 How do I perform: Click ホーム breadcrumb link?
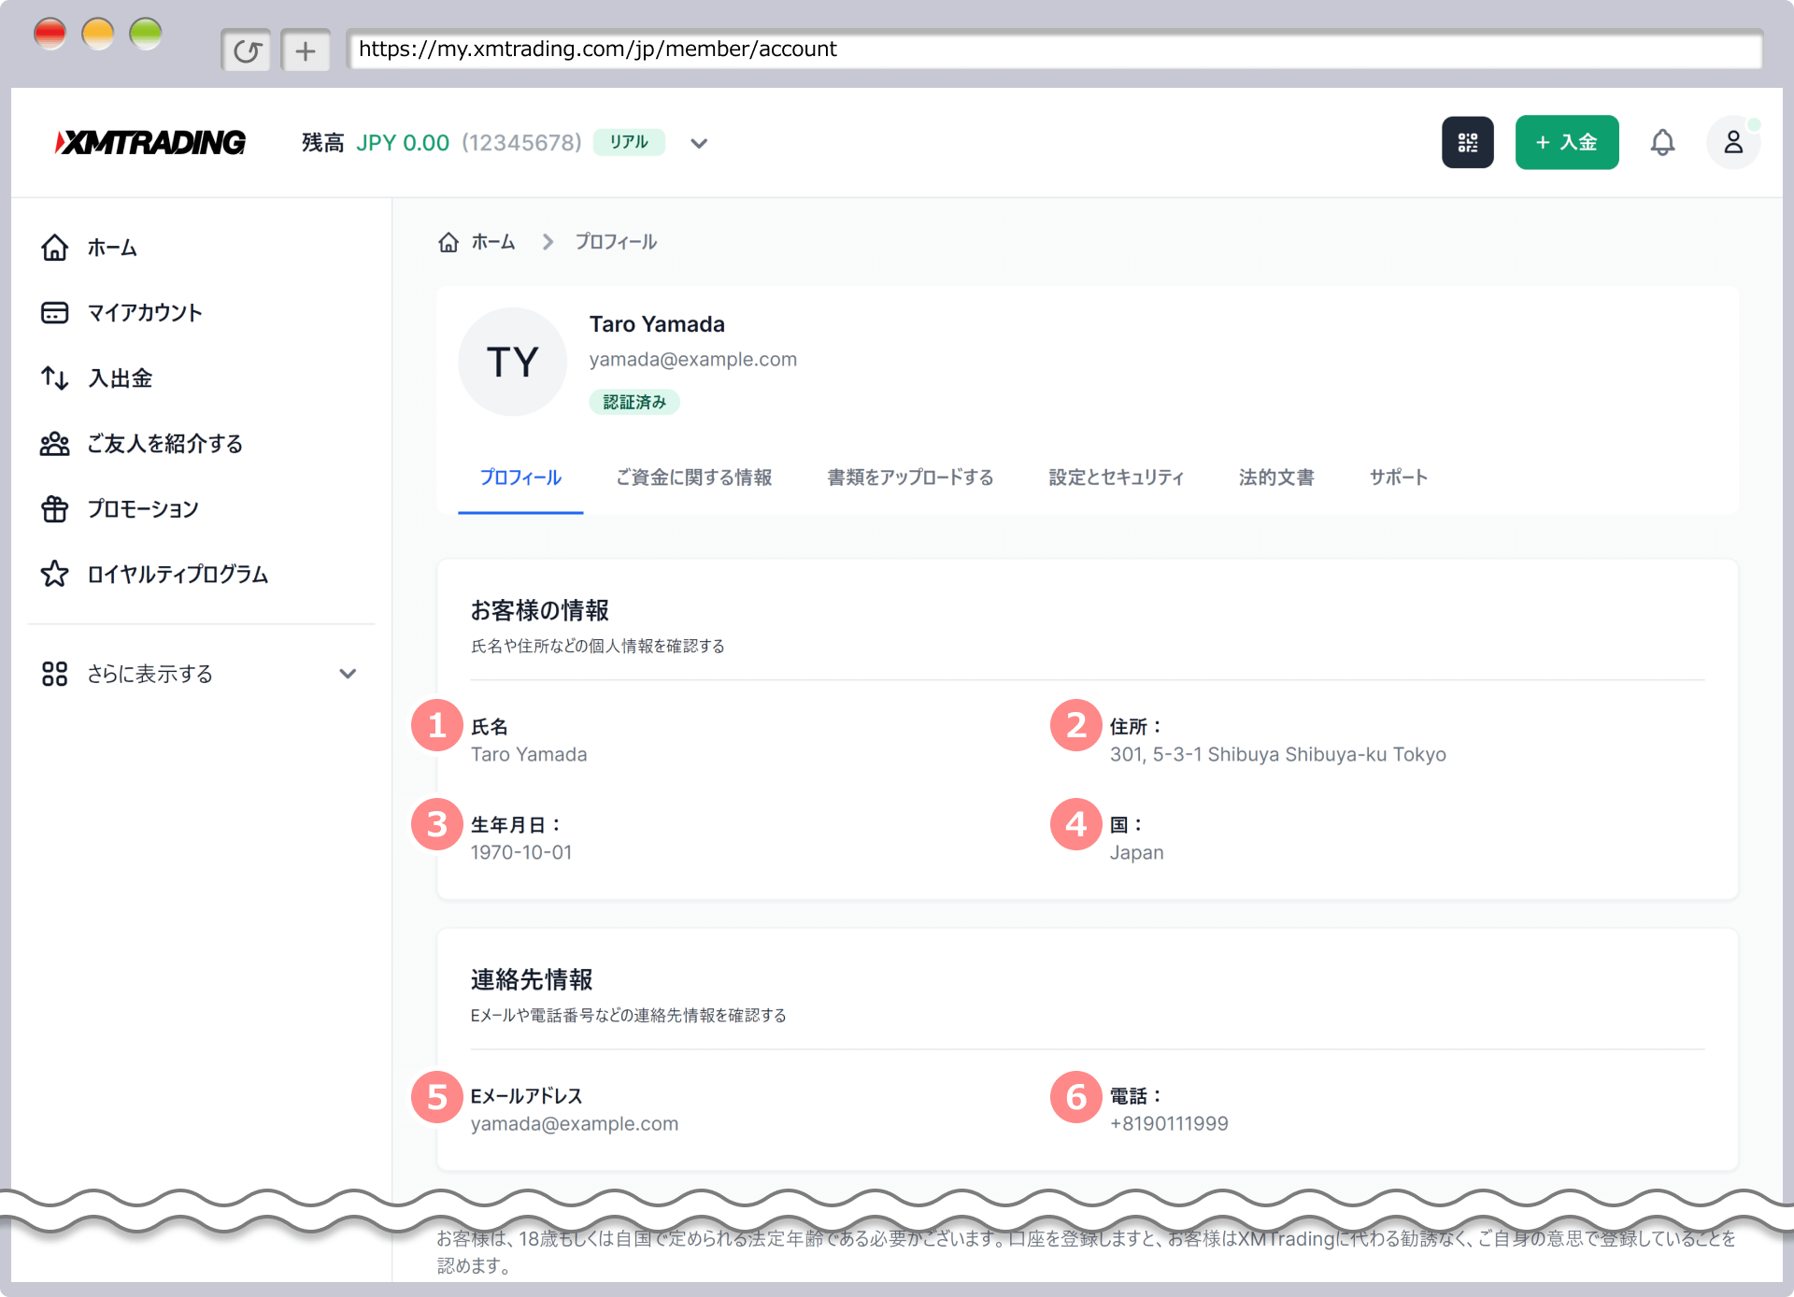(492, 242)
